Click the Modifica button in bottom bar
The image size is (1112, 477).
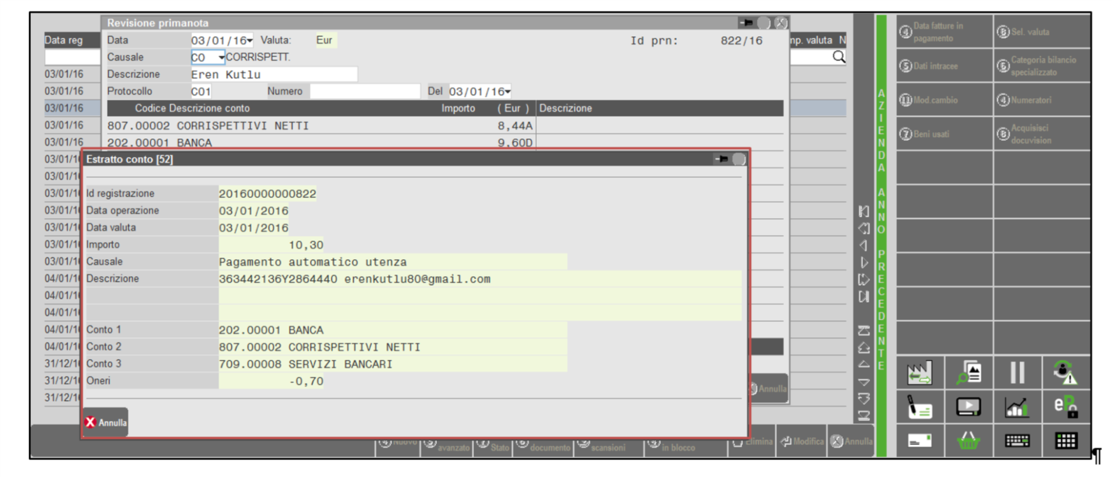pyautogui.click(x=802, y=441)
